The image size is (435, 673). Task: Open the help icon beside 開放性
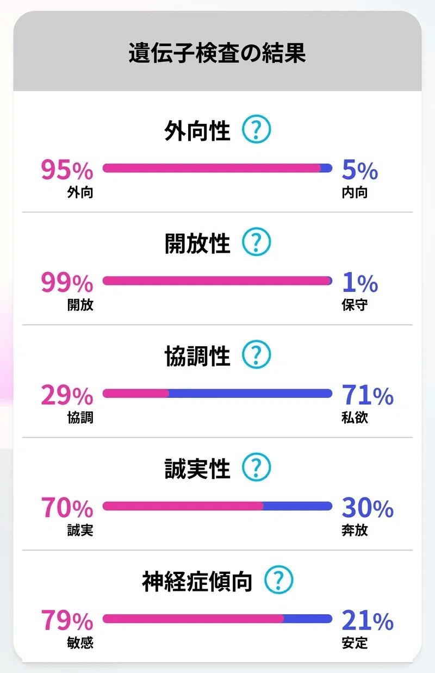tap(256, 242)
